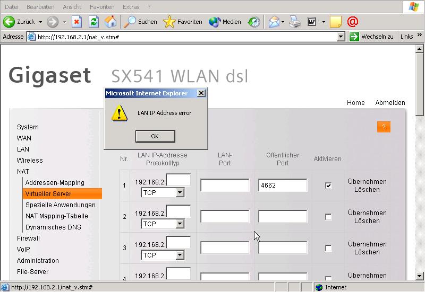Click the mail envelope icon
The width and height of the screenshot is (425, 292).
tap(274, 22)
